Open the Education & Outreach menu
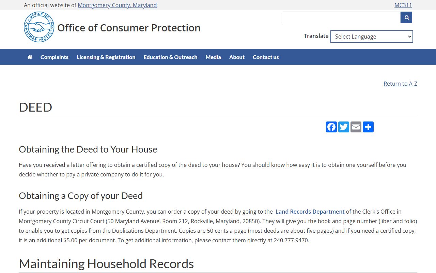This screenshot has height=273, width=436. 170,57
